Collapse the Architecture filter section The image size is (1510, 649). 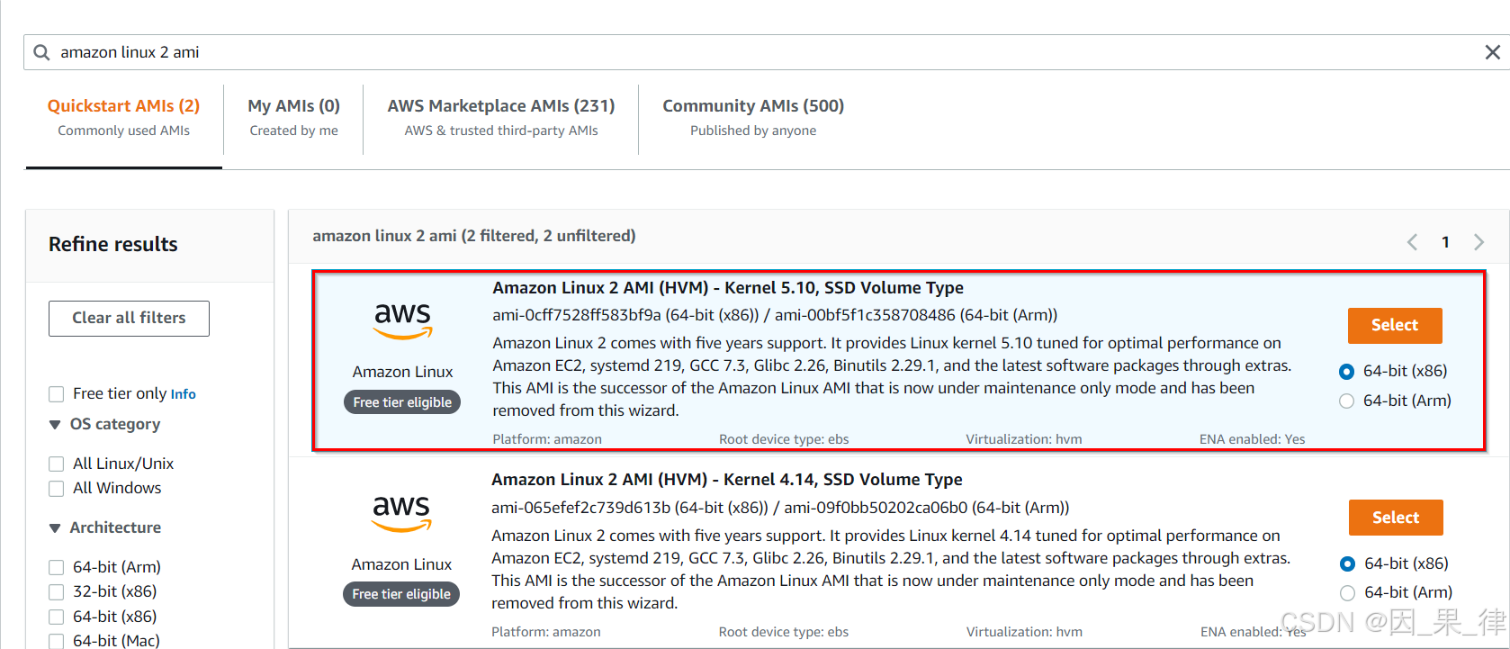[x=55, y=528]
